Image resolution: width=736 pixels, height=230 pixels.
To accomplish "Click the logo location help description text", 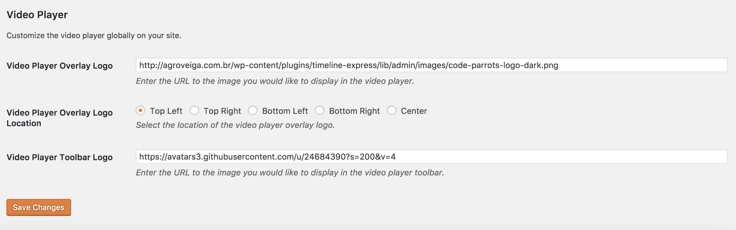I will click(235, 125).
